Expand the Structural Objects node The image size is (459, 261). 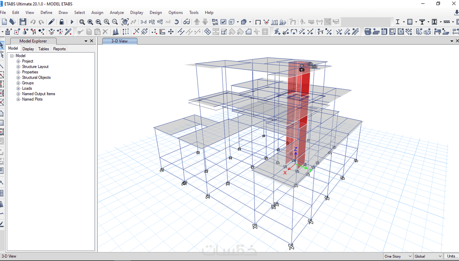click(x=18, y=77)
